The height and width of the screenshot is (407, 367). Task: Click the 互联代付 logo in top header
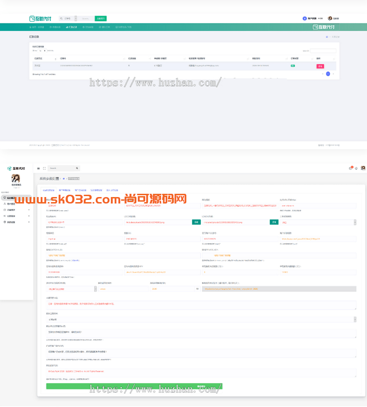point(40,18)
